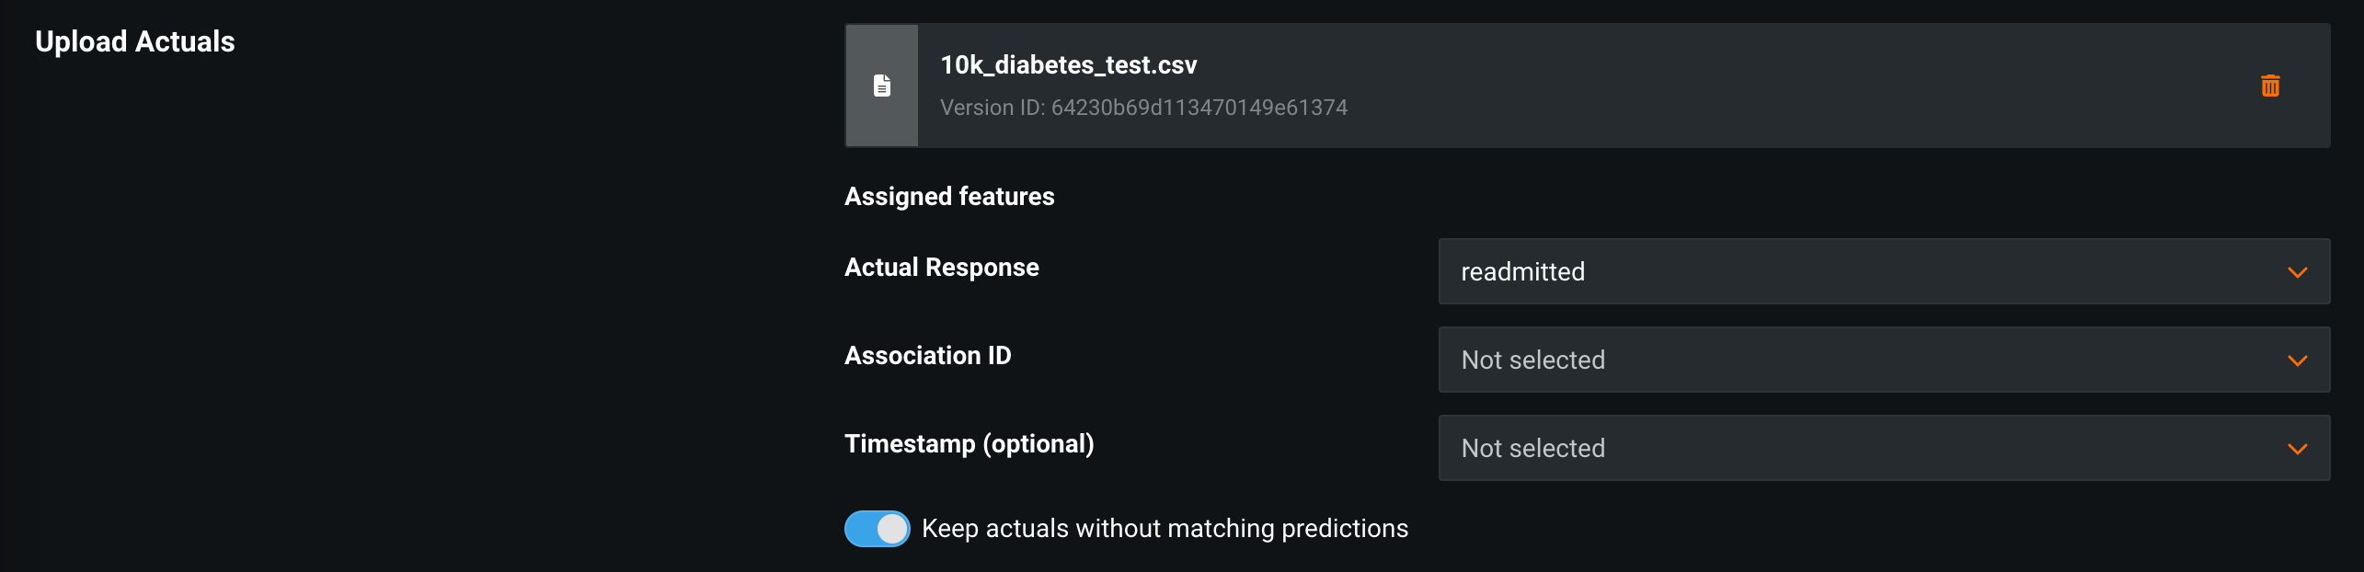The height and width of the screenshot is (572, 2364).
Task: Delete the uploaded file with trash icon
Action: pos(2270,86)
